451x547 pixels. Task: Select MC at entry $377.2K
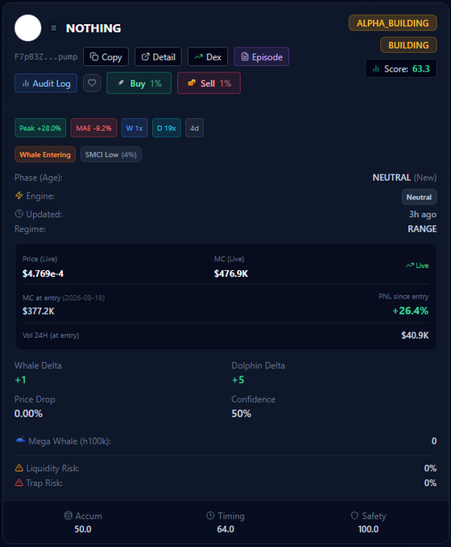(x=39, y=311)
